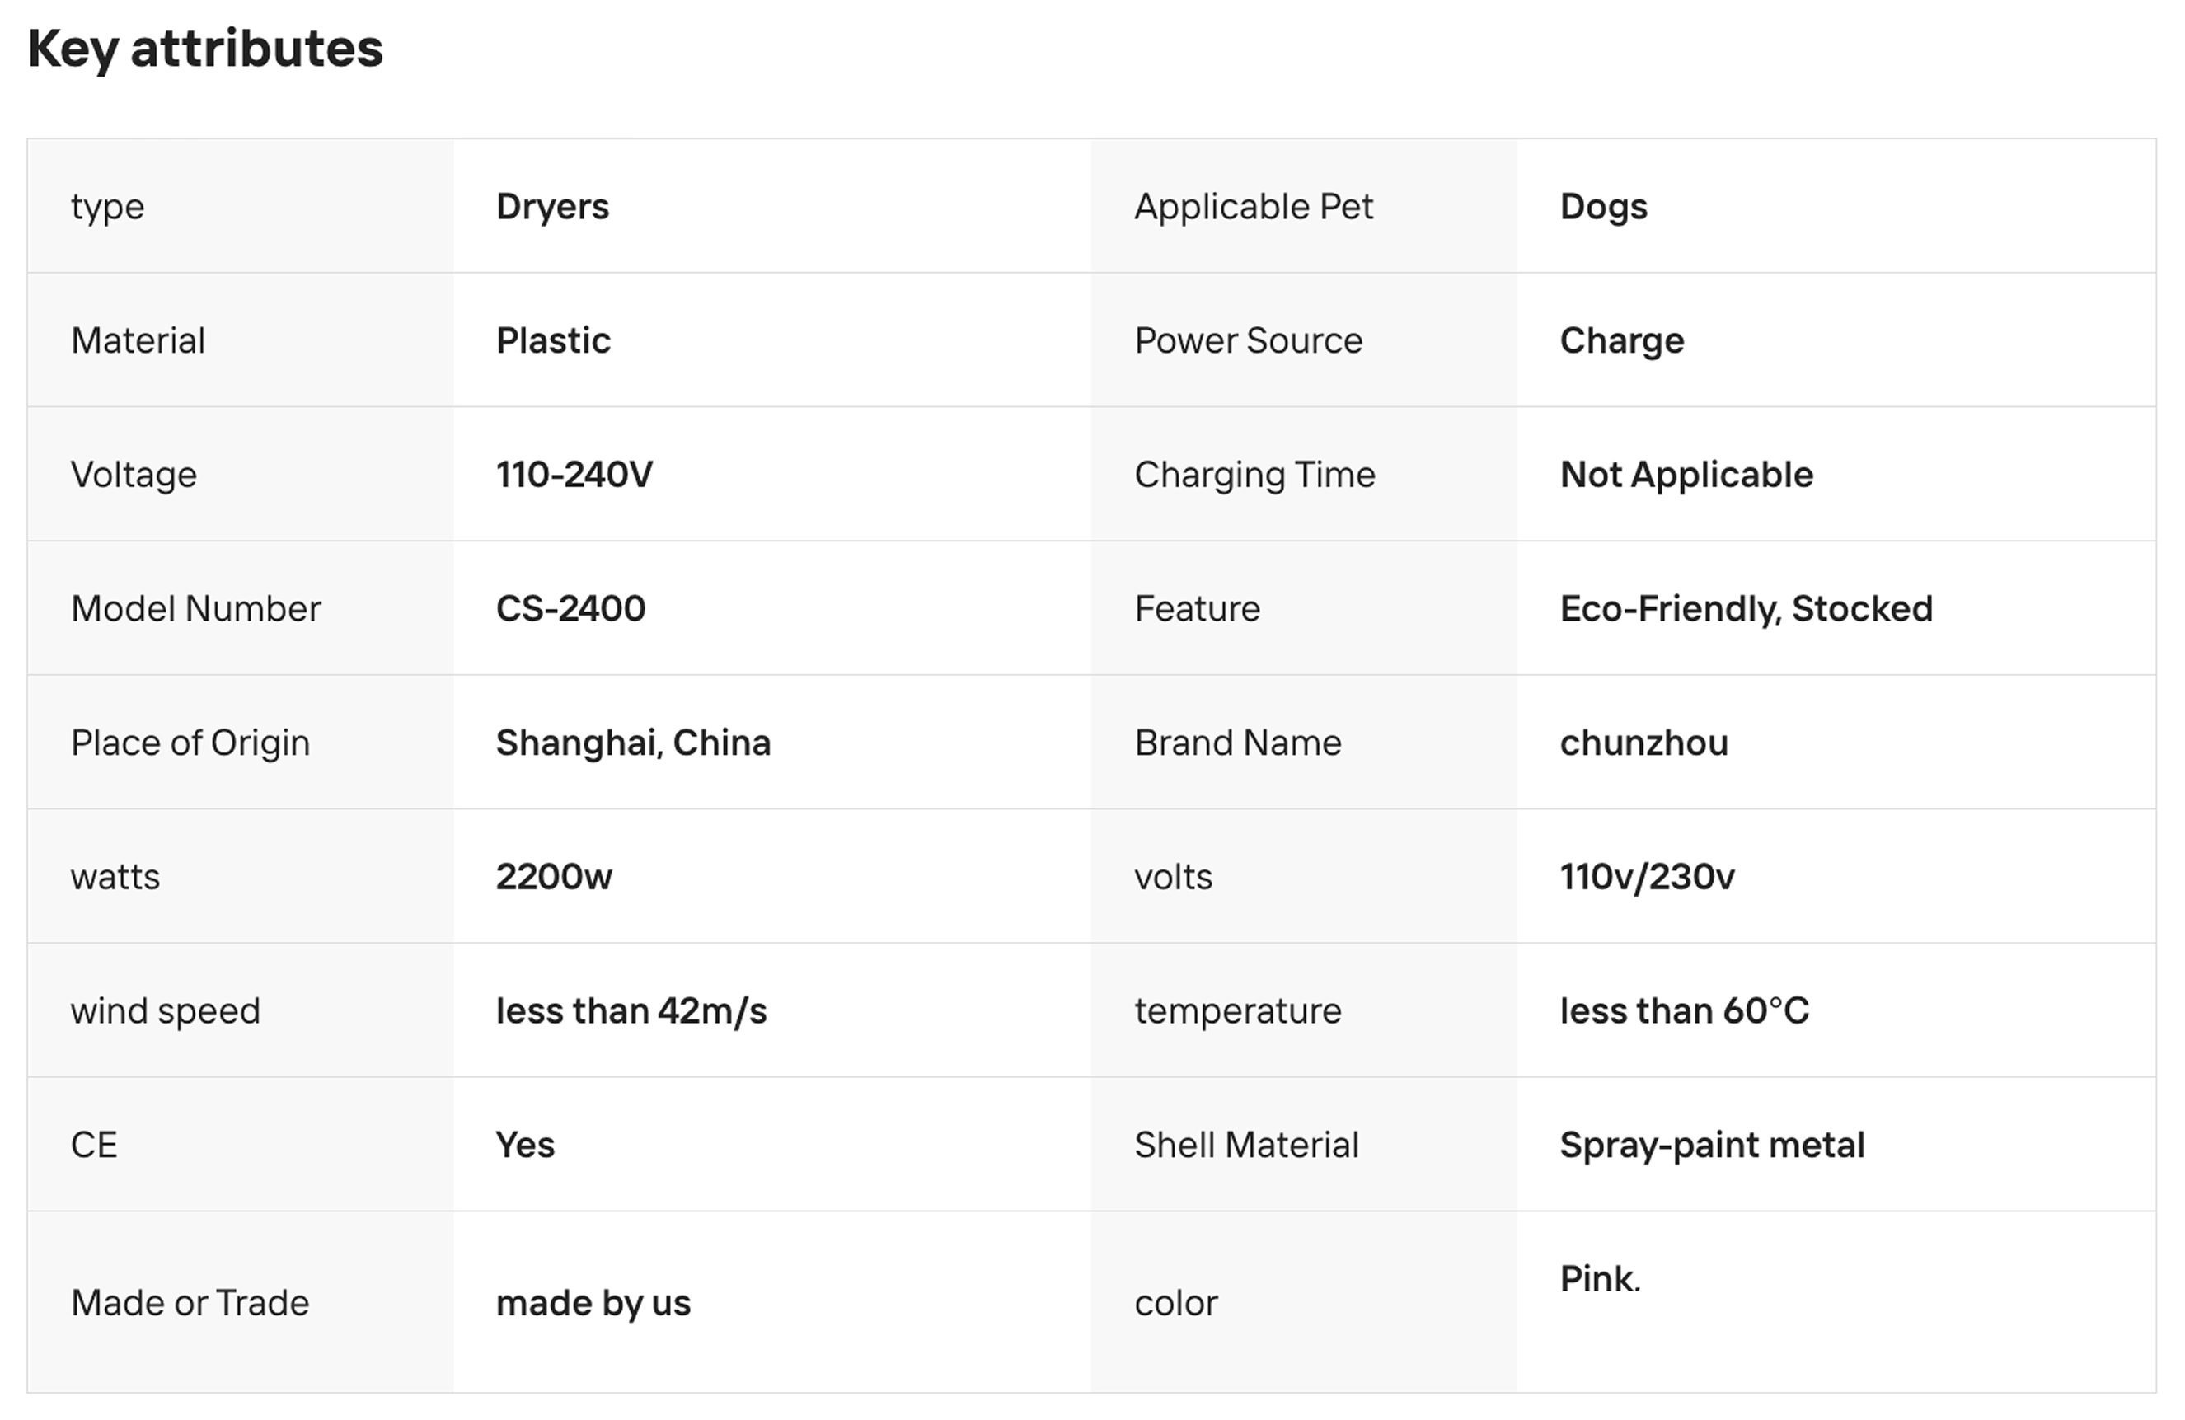Click the Key attributes heading

(204, 48)
